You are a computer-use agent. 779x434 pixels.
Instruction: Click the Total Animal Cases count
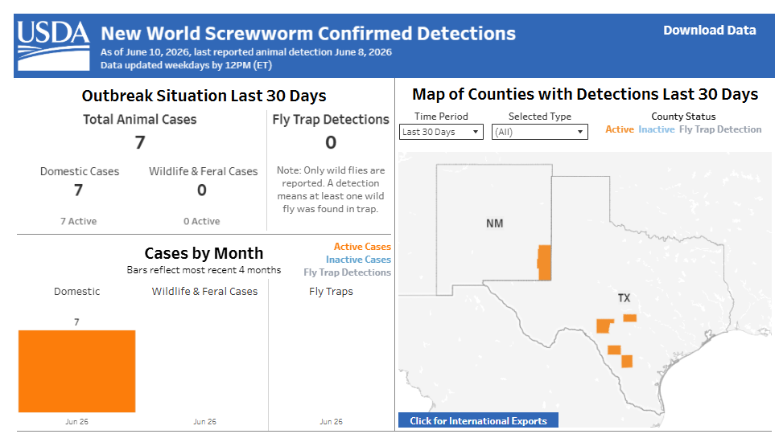(x=140, y=143)
